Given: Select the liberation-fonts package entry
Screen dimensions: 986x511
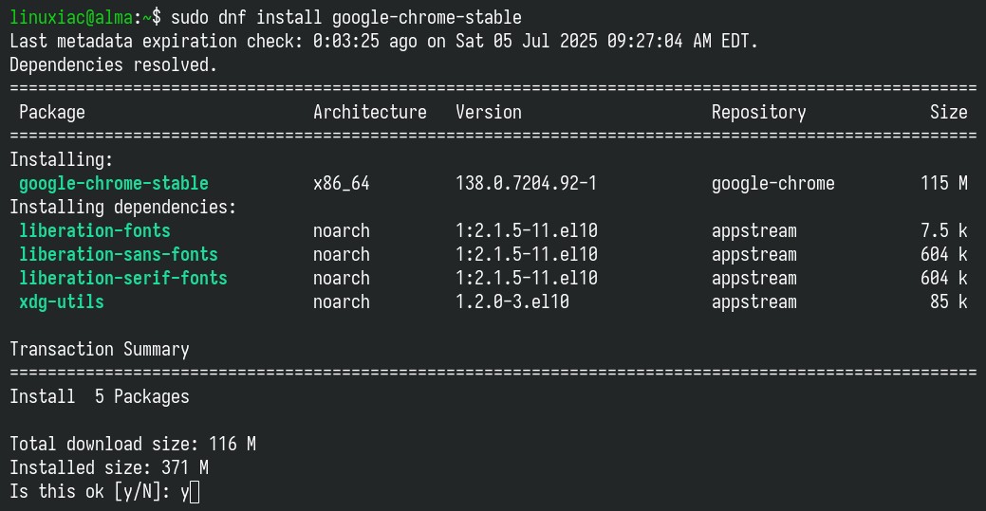Looking at the screenshot, I should tap(94, 230).
